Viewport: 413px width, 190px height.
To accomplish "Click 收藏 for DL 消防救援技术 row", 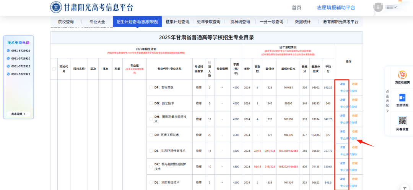I will 355,179.
